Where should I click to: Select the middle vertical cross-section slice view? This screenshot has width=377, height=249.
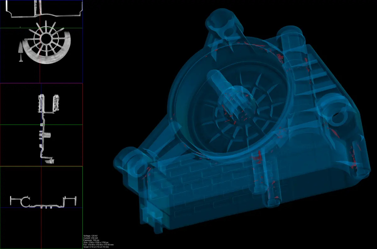tap(41, 125)
